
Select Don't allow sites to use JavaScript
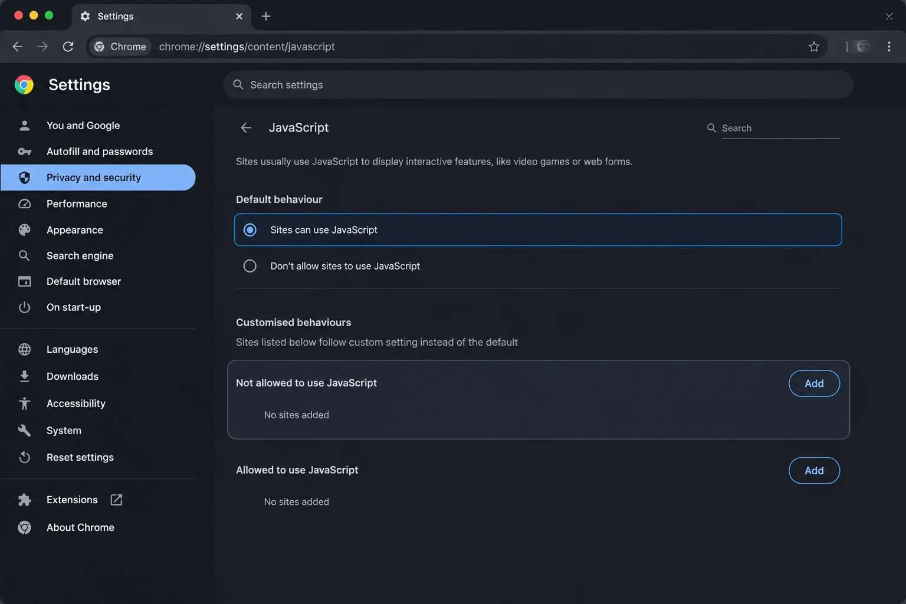(x=250, y=266)
